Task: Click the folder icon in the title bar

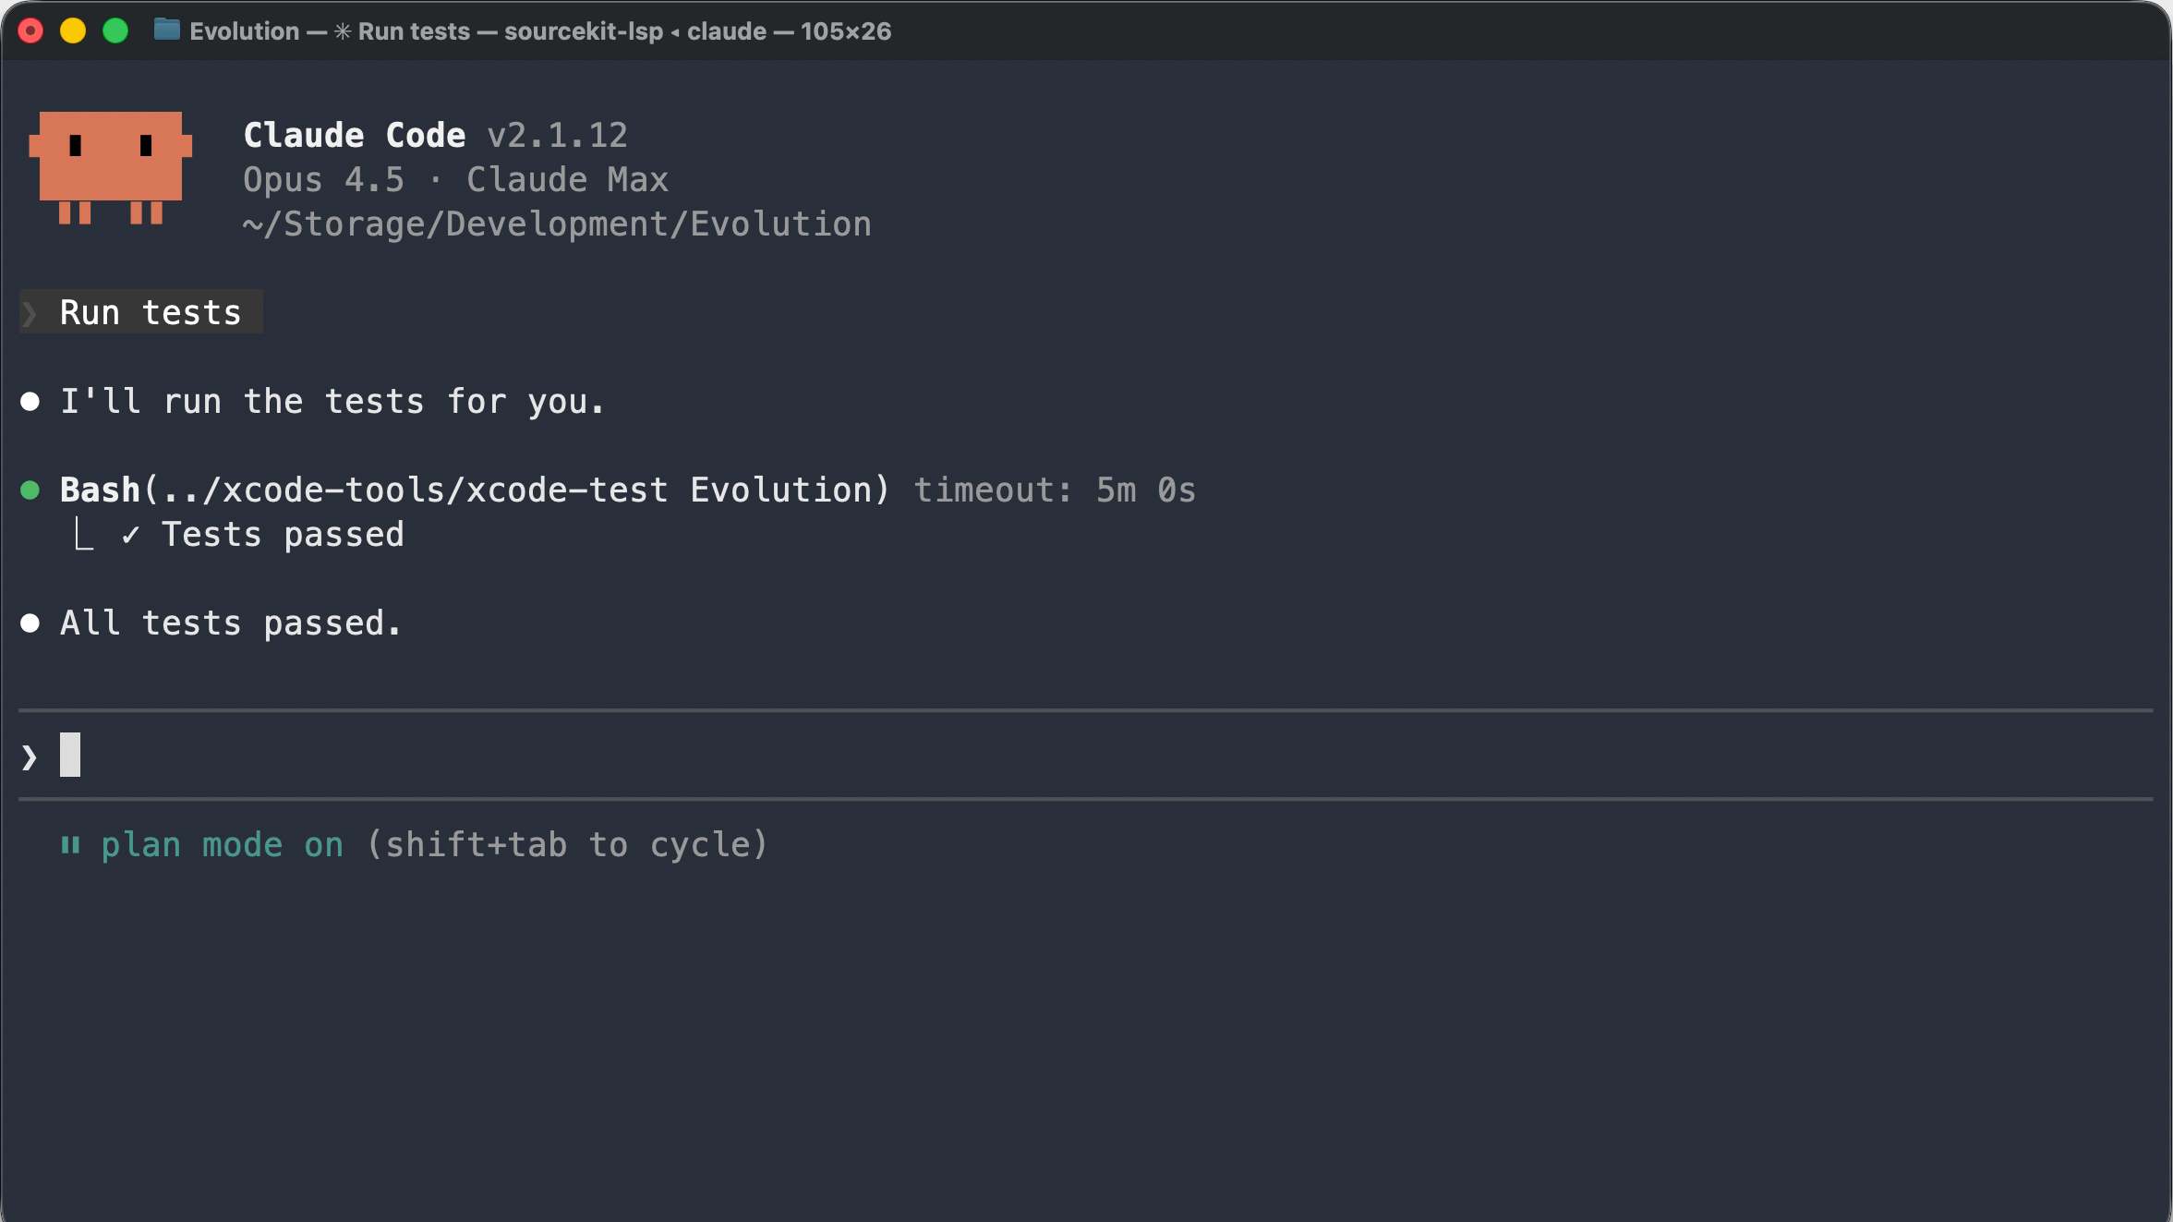Action: click(167, 30)
